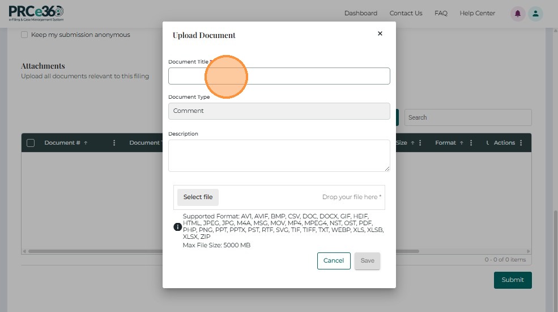
Task: Click the Actions column header
Action: (x=504, y=143)
